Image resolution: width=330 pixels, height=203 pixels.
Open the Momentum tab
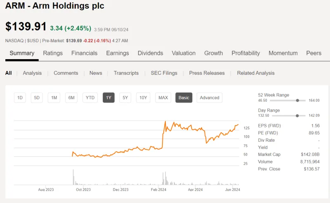283,53
